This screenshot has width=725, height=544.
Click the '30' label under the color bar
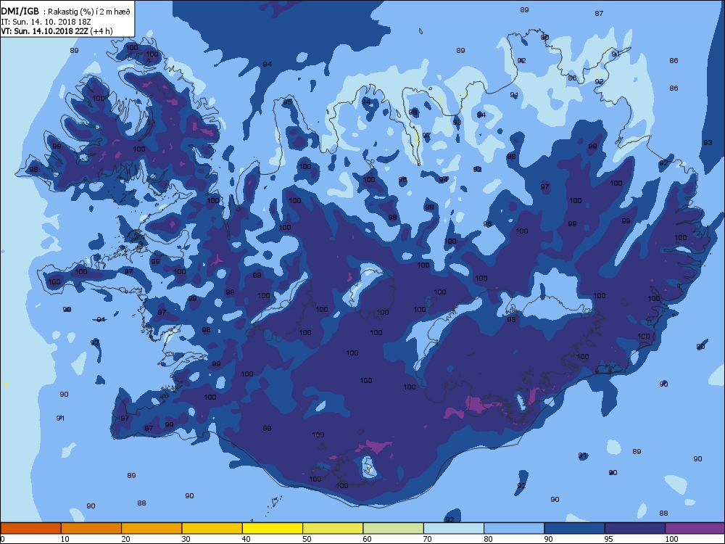tap(186, 539)
